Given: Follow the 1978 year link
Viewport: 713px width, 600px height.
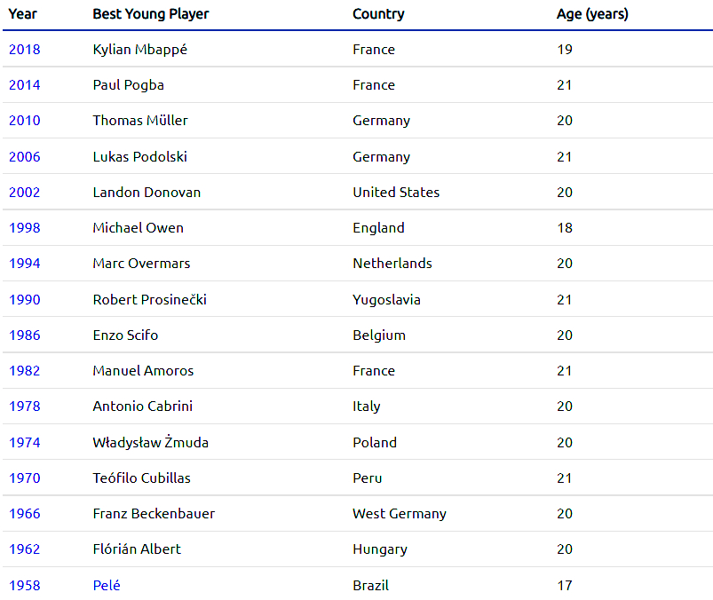Looking at the screenshot, I should (25, 407).
